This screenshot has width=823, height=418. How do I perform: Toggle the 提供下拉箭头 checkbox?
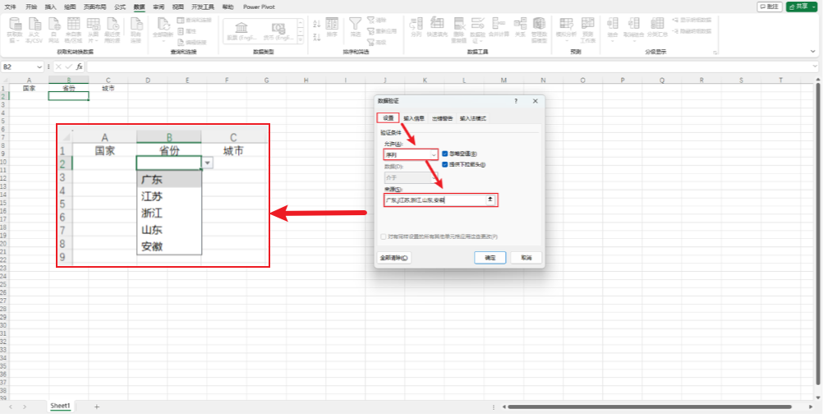[445, 165]
